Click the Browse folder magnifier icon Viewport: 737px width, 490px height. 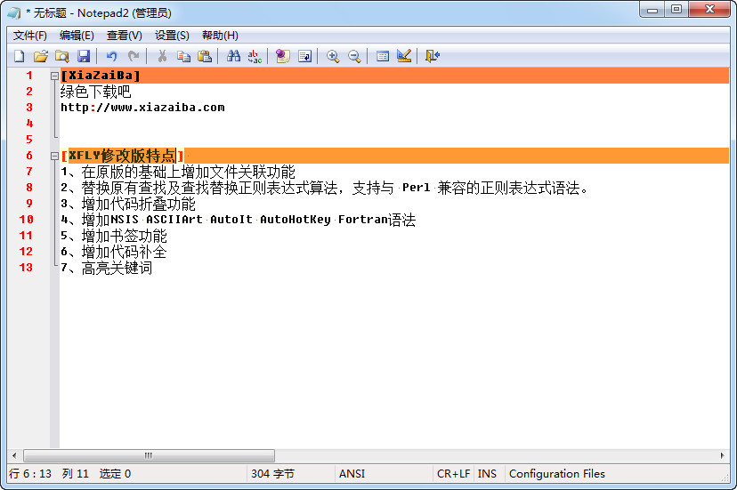click(x=62, y=56)
